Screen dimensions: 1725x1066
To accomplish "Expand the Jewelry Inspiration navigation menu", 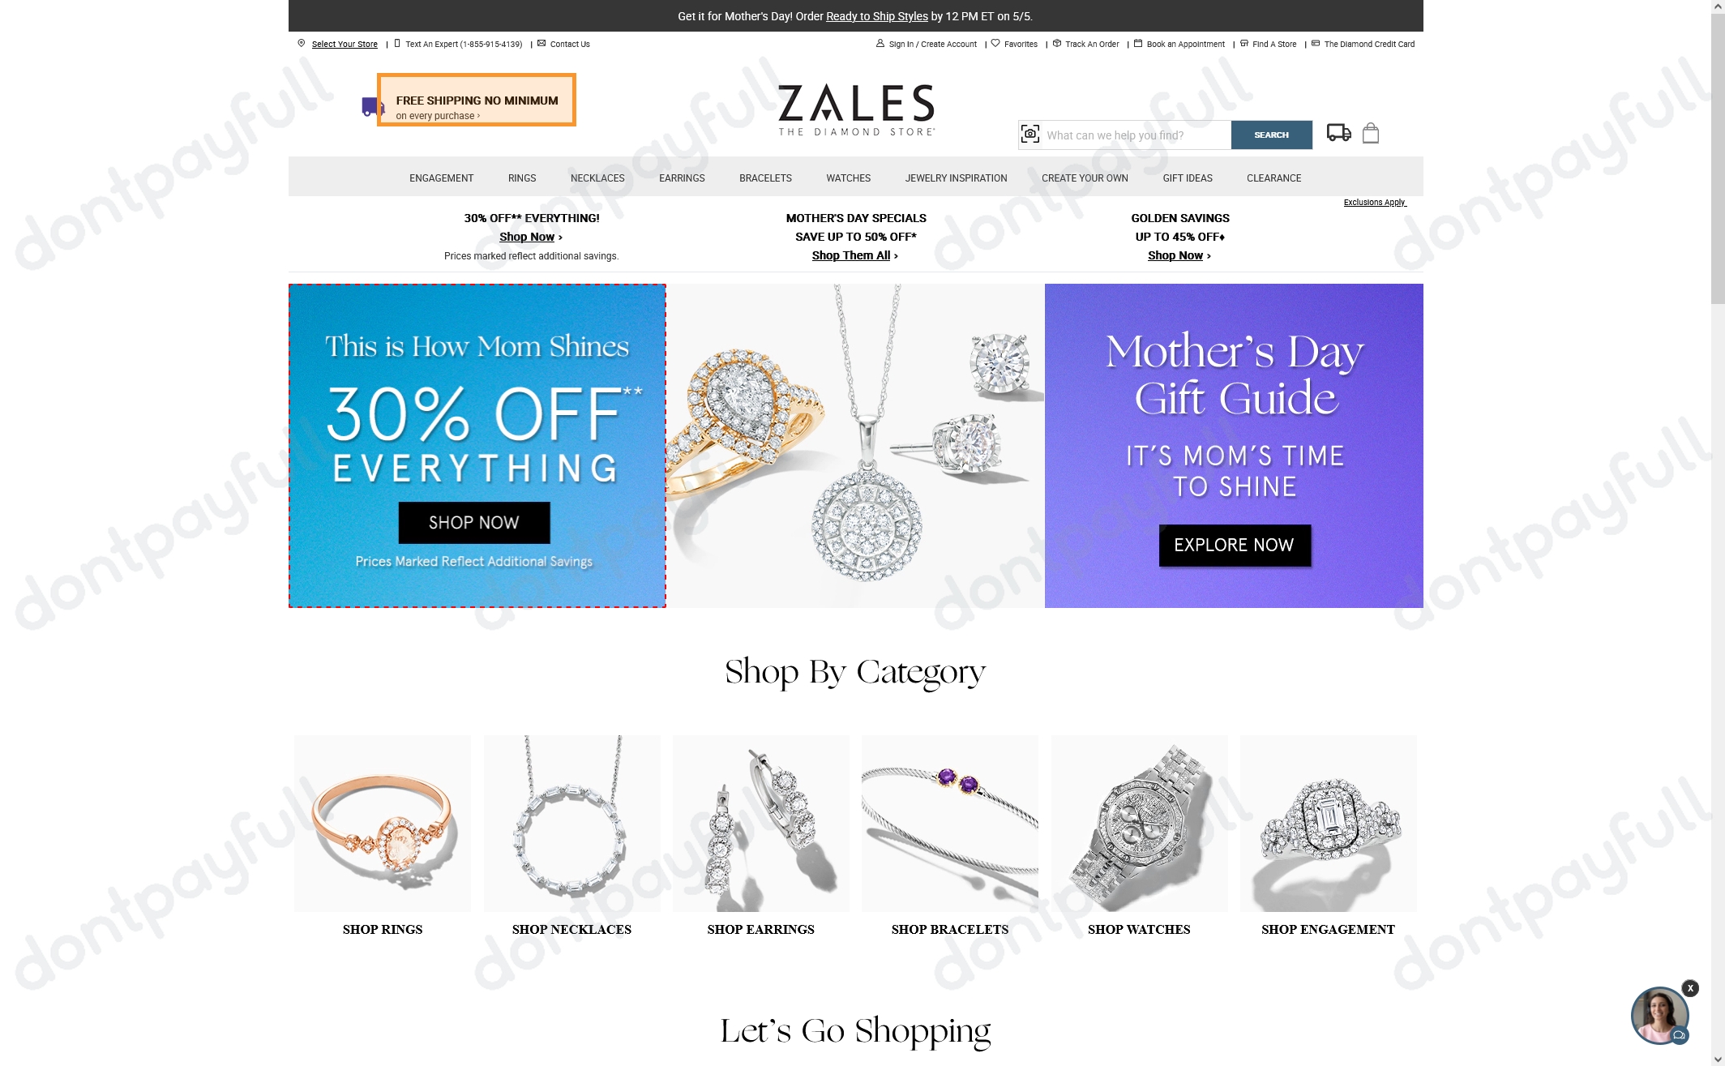I will click(956, 178).
